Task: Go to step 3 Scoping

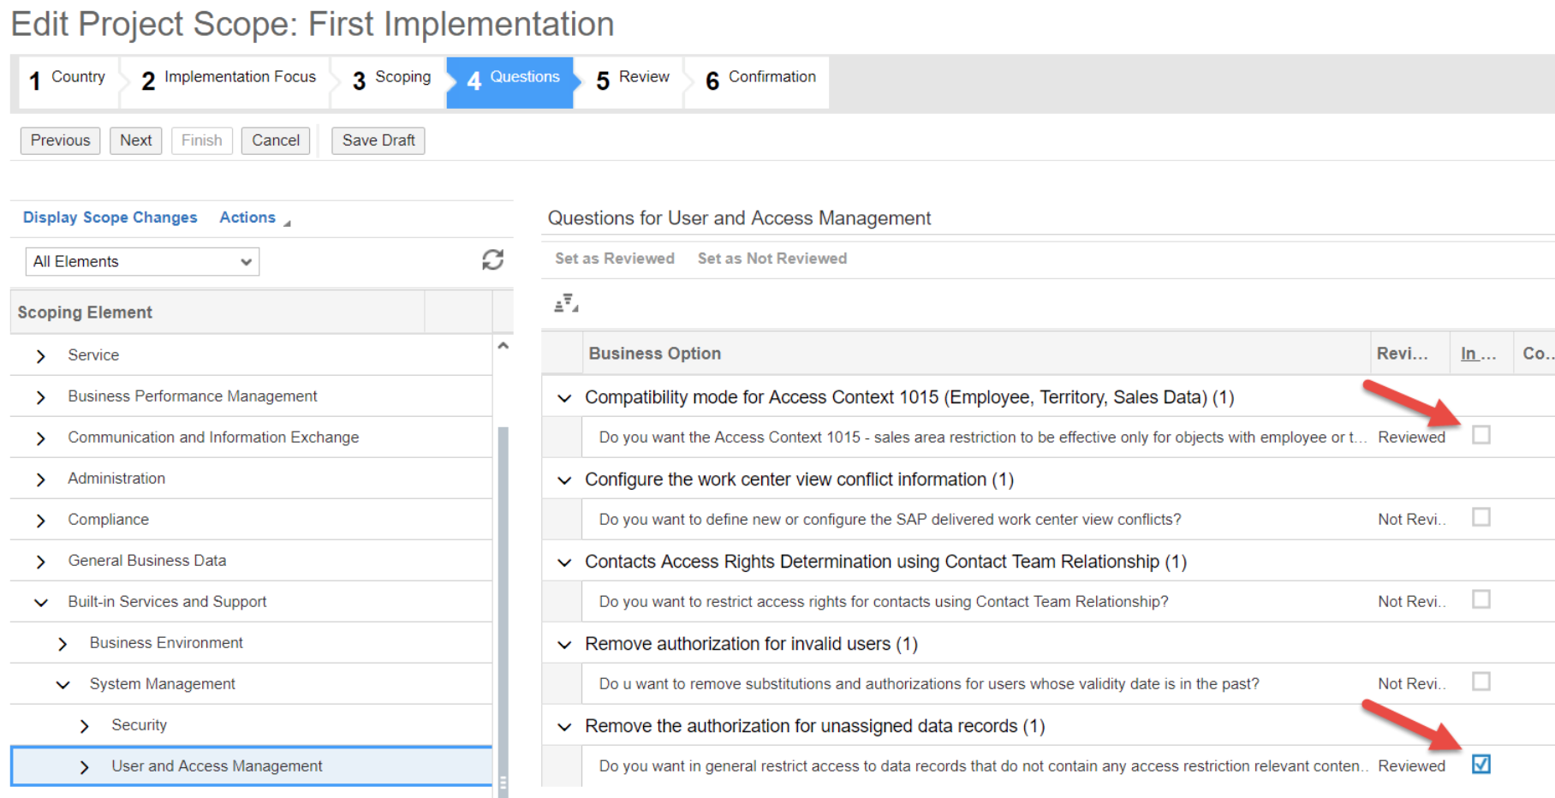Action: coord(391,81)
